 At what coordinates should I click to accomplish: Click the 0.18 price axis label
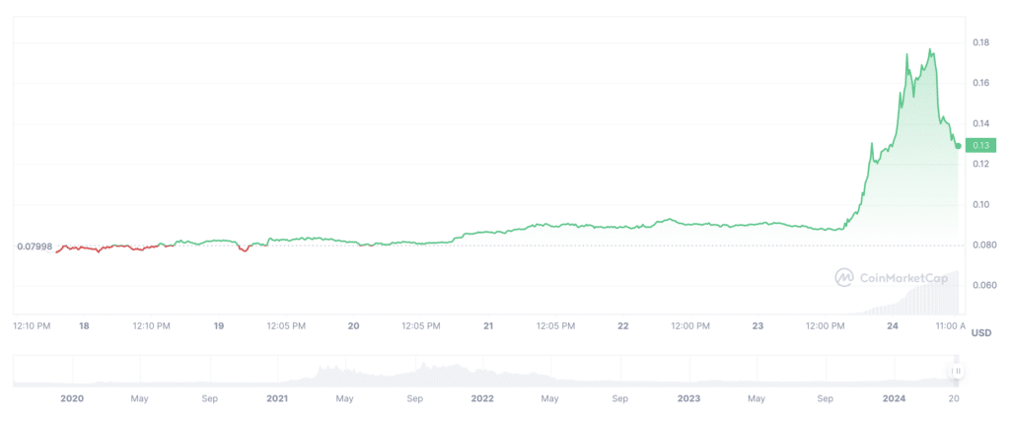980,42
